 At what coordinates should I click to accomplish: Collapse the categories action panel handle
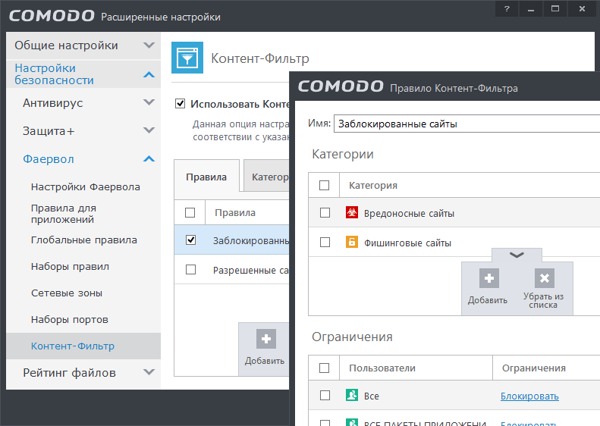click(517, 255)
